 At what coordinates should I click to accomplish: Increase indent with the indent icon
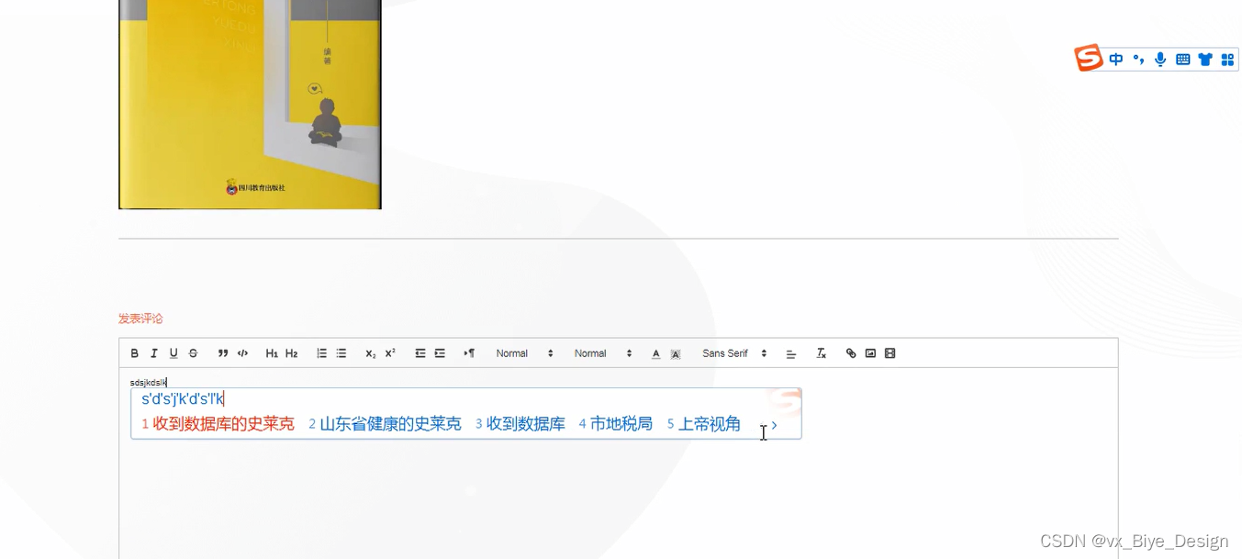pyautogui.click(x=440, y=353)
